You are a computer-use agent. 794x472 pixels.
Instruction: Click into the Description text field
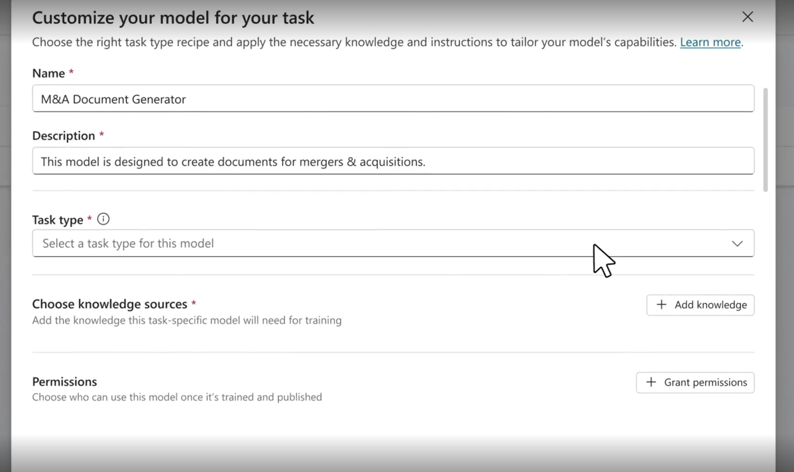pyautogui.click(x=392, y=161)
